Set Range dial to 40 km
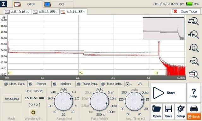The image size is (202, 121). (x=54, y=112)
